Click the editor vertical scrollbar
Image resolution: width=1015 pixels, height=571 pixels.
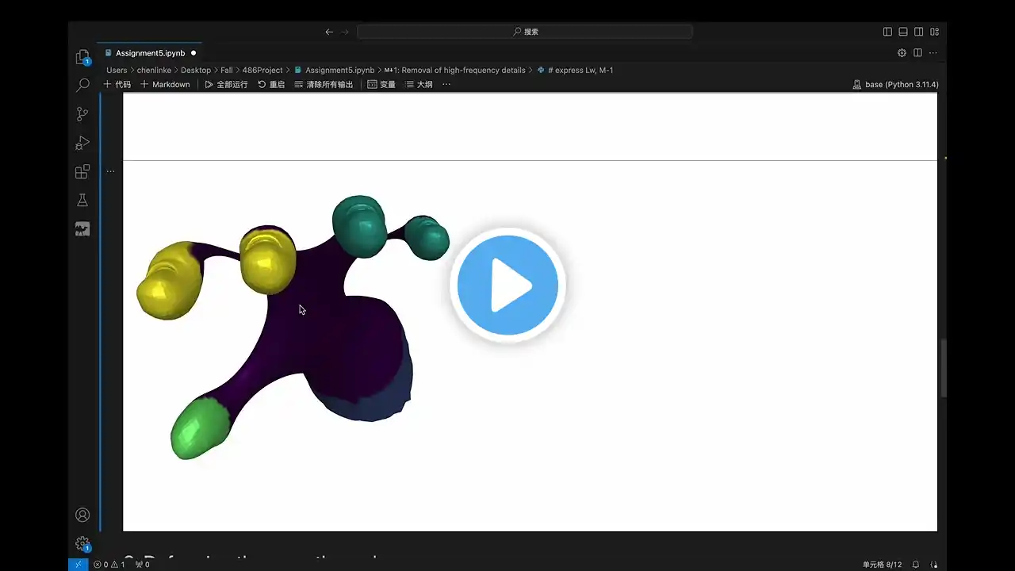(942, 369)
